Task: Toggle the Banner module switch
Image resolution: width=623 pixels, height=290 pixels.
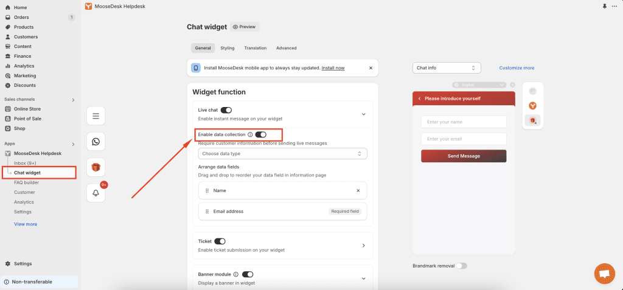Action: pyautogui.click(x=248, y=274)
